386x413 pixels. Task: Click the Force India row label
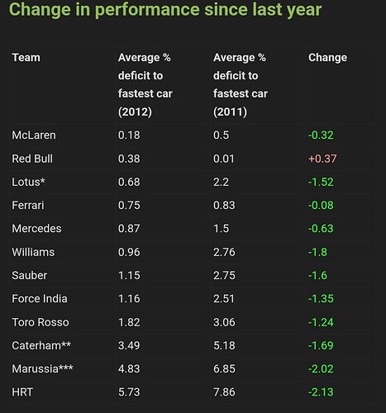pyautogui.click(x=40, y=299)
